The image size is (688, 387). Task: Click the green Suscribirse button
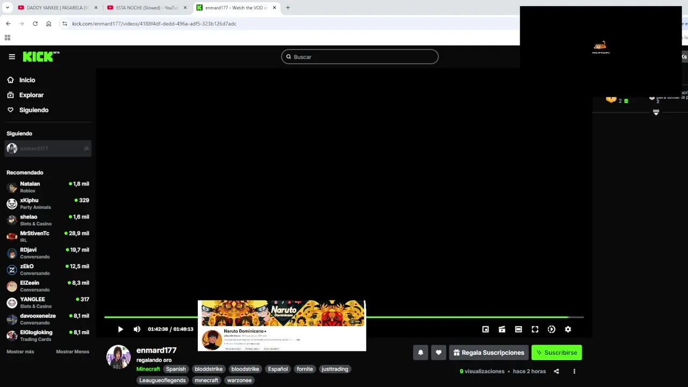[557, 353]
